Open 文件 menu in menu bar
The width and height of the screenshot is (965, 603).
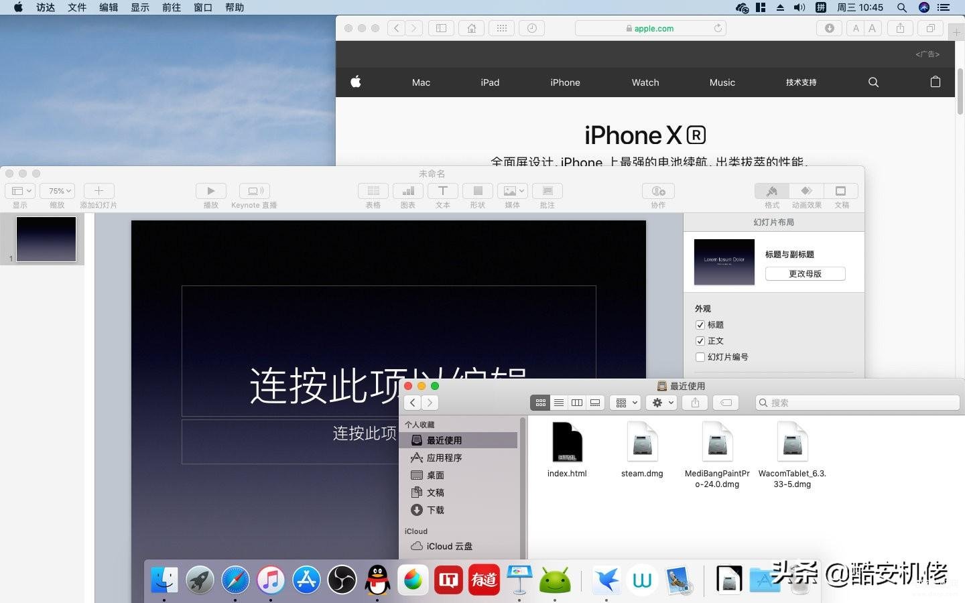coord(77,7)
